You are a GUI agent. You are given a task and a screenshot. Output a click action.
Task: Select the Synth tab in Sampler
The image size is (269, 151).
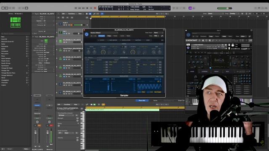pos(101,40)
